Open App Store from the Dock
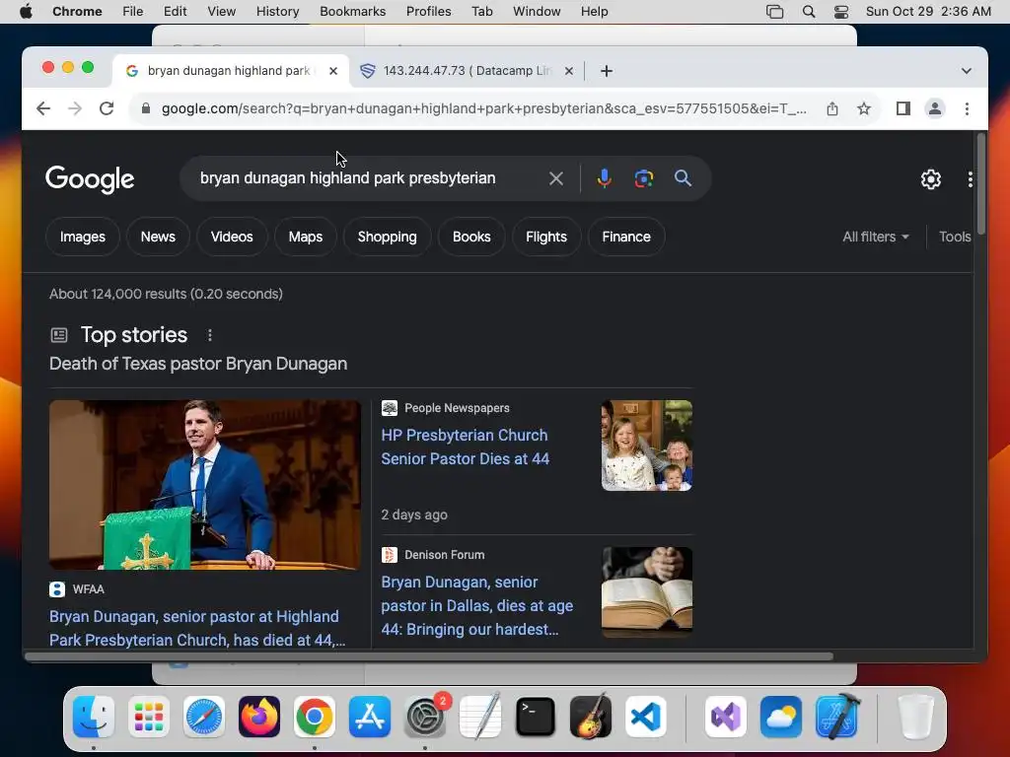The height and width of the screenshot is (757, 1010). [x=370, y=716]
